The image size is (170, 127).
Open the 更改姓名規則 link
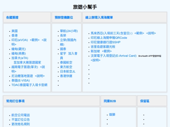[20, 124]
